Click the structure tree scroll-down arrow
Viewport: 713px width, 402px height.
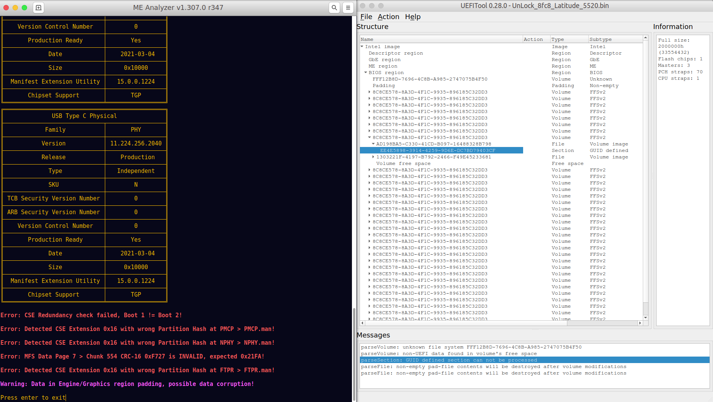646,318
